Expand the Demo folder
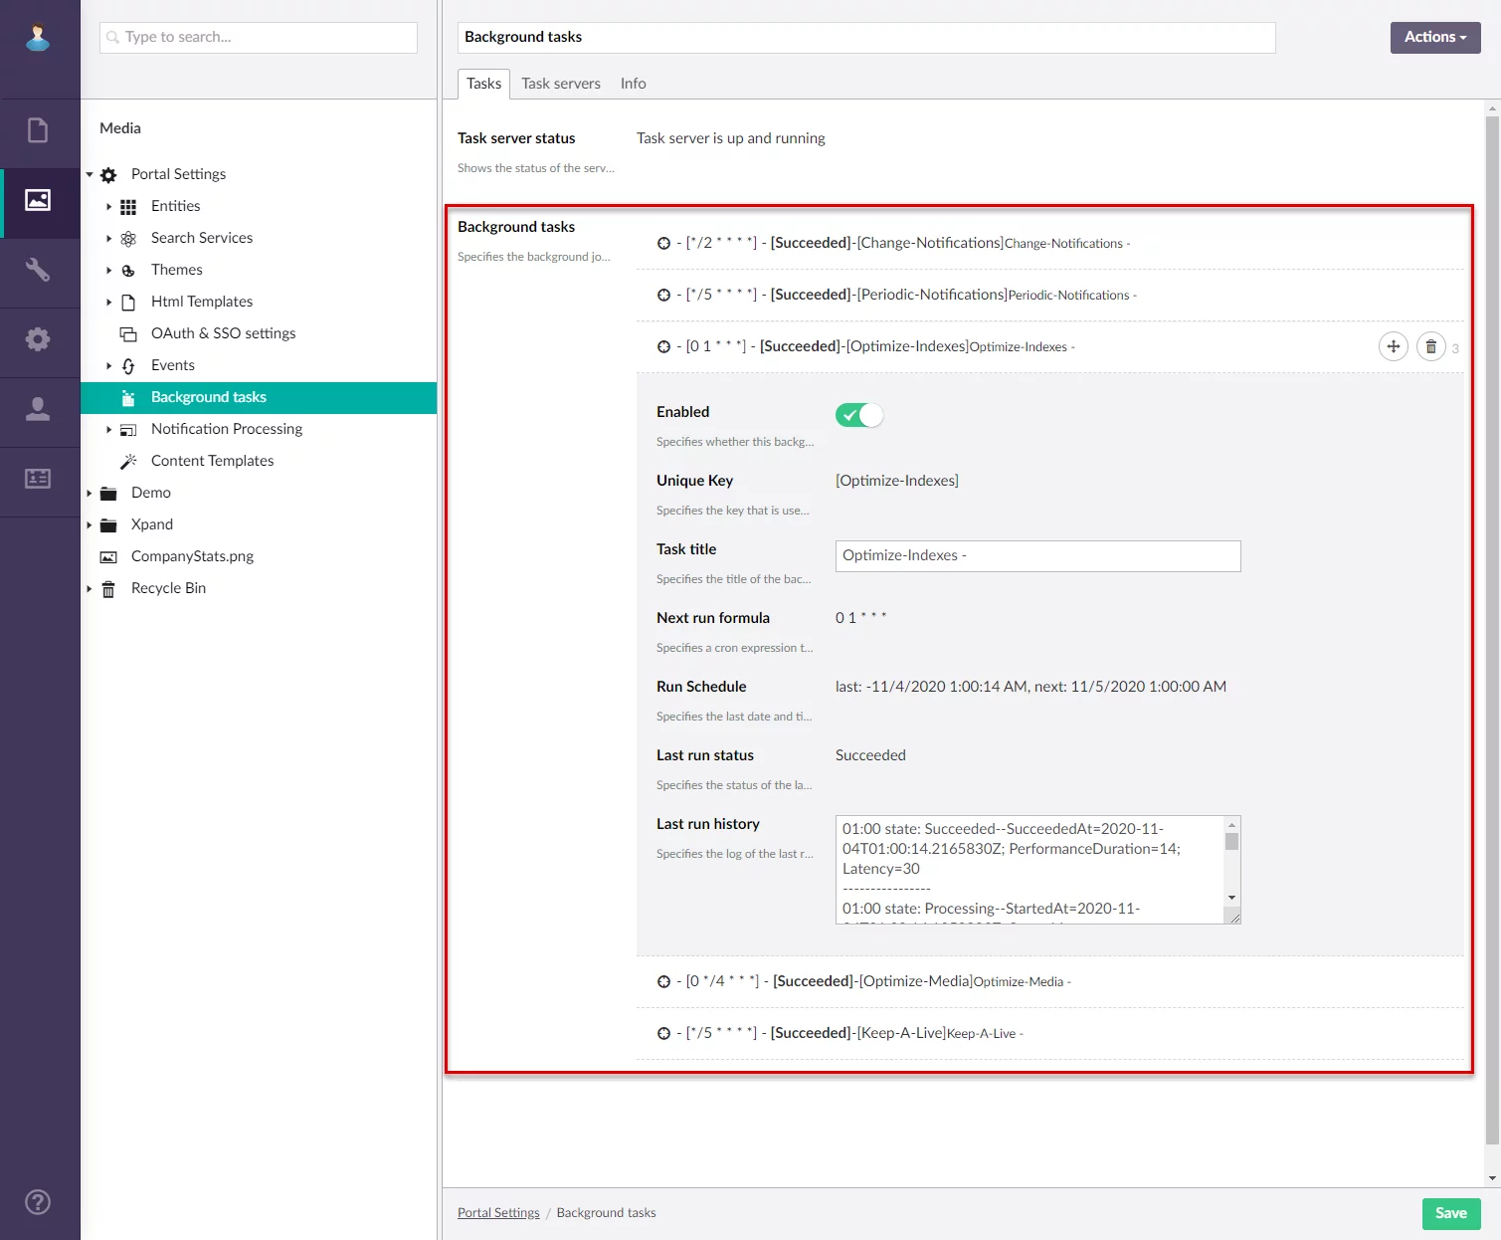1501x1240 pixels. (90, 494)
